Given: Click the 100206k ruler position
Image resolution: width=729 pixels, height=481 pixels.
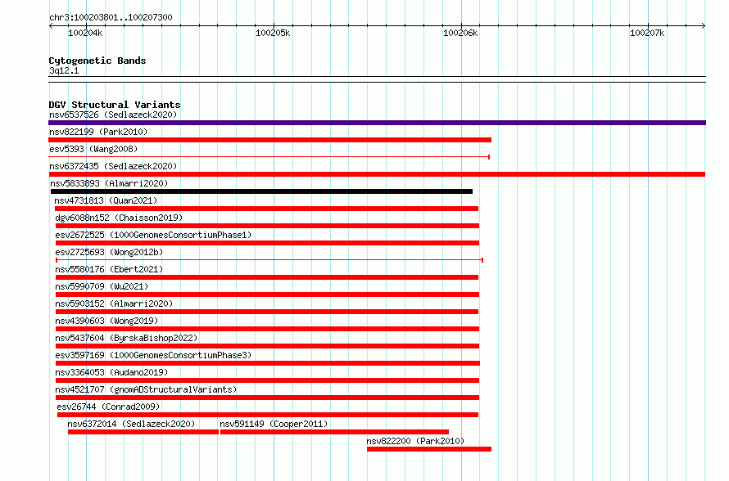Looking at the screenshot, I should pyautogui.click(x=460, y=33).
